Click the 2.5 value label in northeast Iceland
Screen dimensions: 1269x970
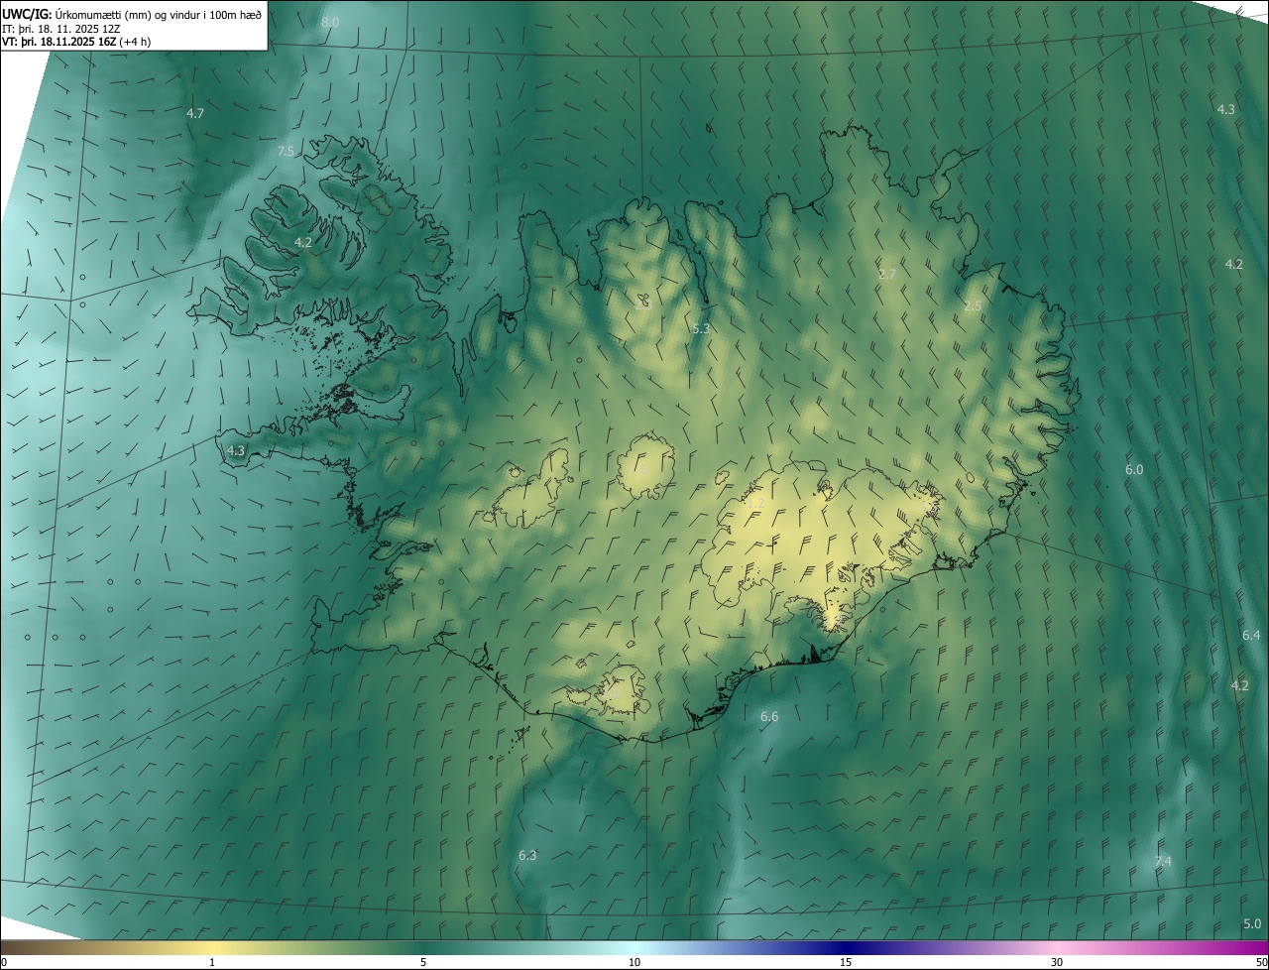[x=973, y=305]
